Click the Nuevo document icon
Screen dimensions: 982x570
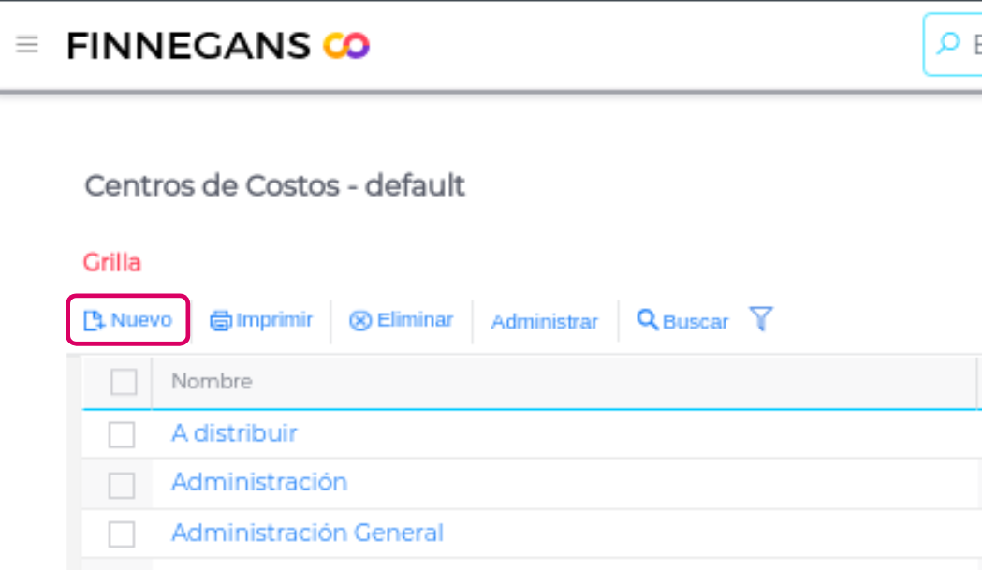pos(94,321)
